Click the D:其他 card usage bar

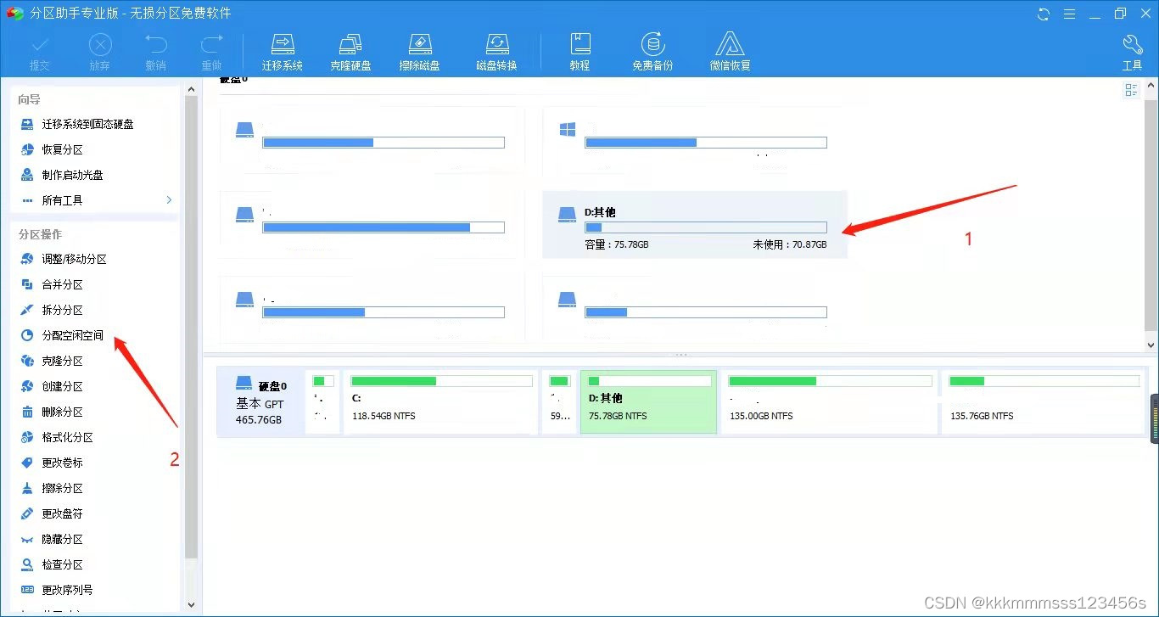click(x=705, y=227)
